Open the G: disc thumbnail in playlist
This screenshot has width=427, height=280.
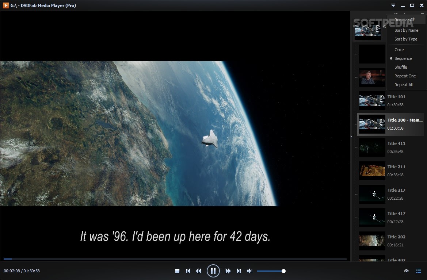click(x=367, y=30)
